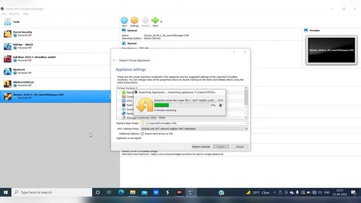The width and height of the screenshot is (361, 203).
Task: Open the notification center icon
Action: (x=354, y=192)
